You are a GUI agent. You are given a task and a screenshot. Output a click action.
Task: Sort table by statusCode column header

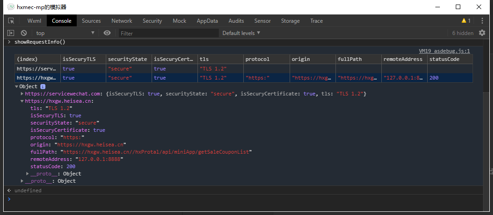point(450,59)
